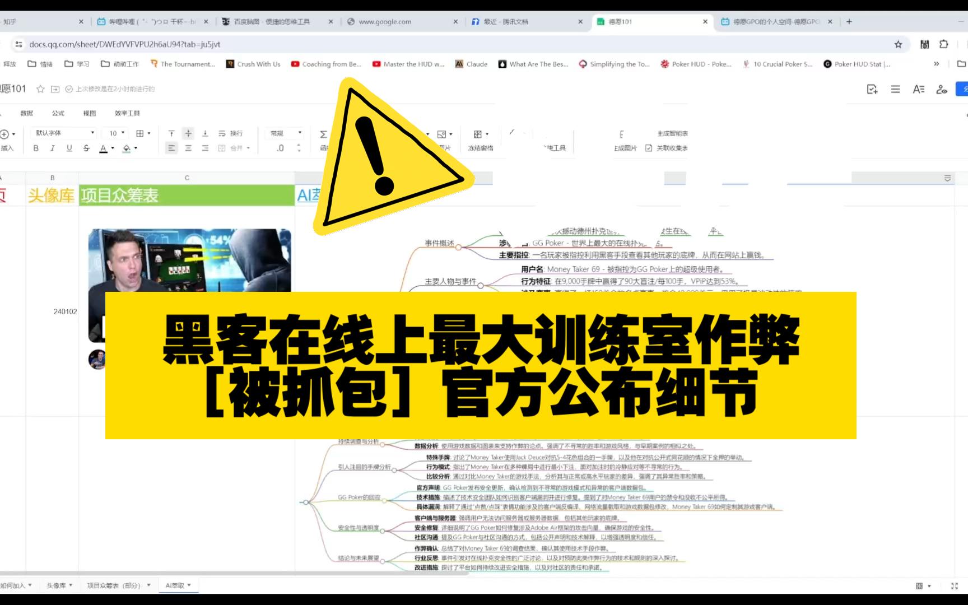Open the fill color dropdown arrow
The width and height of the screenshot is (968, 605).
[x=136, y=148]
